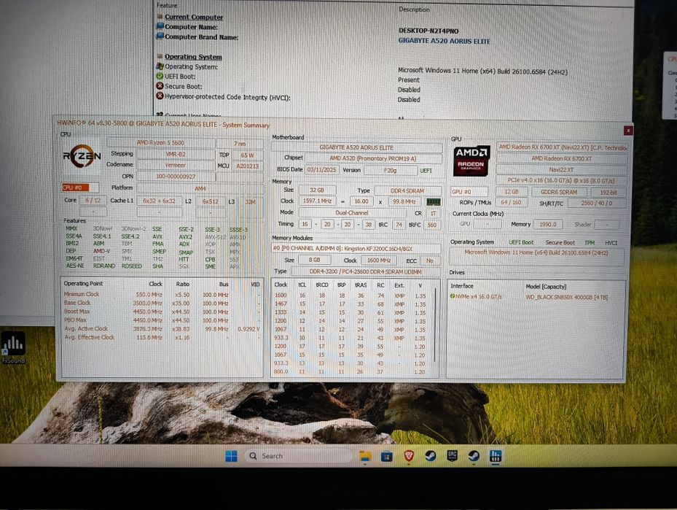Click the 32 GB memory size field
Image resolution: width=677 pixels, height=510 pixels.
pyautogui.click(x=317, y=190)
